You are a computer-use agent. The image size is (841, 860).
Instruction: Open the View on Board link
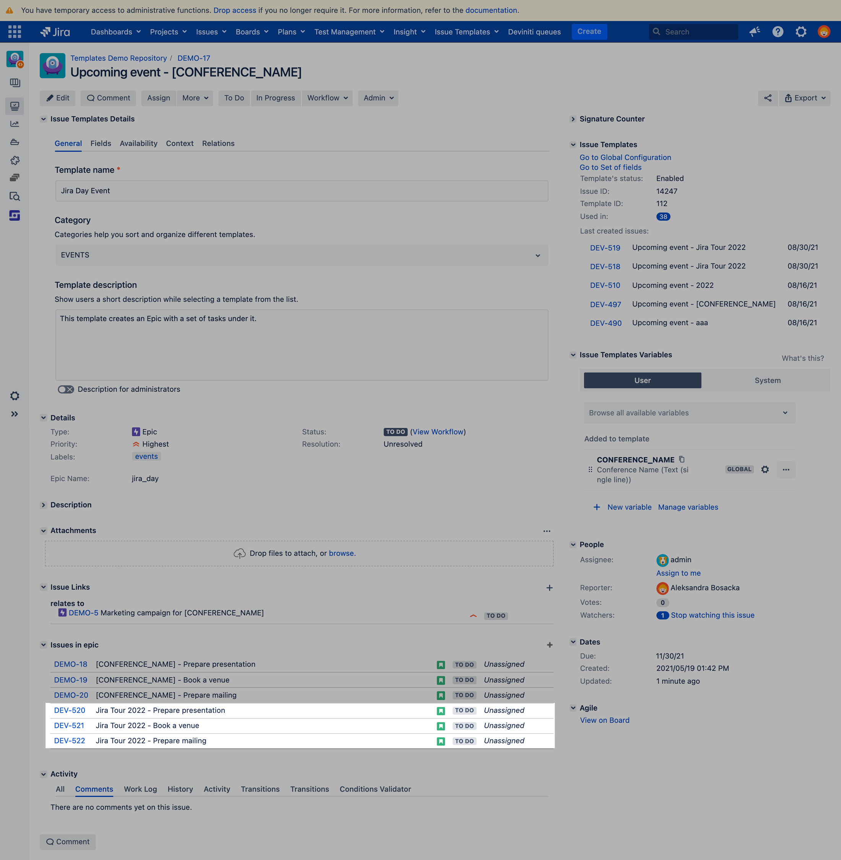tap(604, 720)
